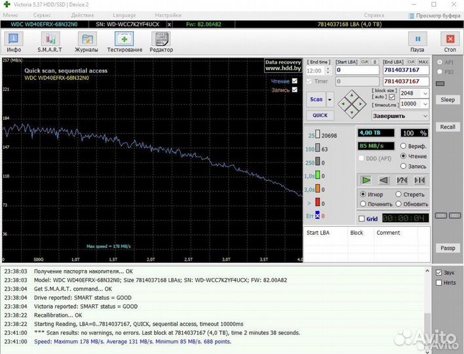Click the green play scan arrow

point(366,180)
